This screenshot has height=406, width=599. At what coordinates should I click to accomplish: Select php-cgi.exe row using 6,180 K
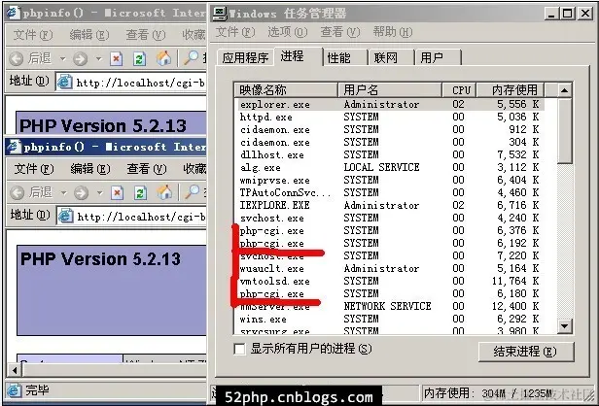tap(389, 293)
